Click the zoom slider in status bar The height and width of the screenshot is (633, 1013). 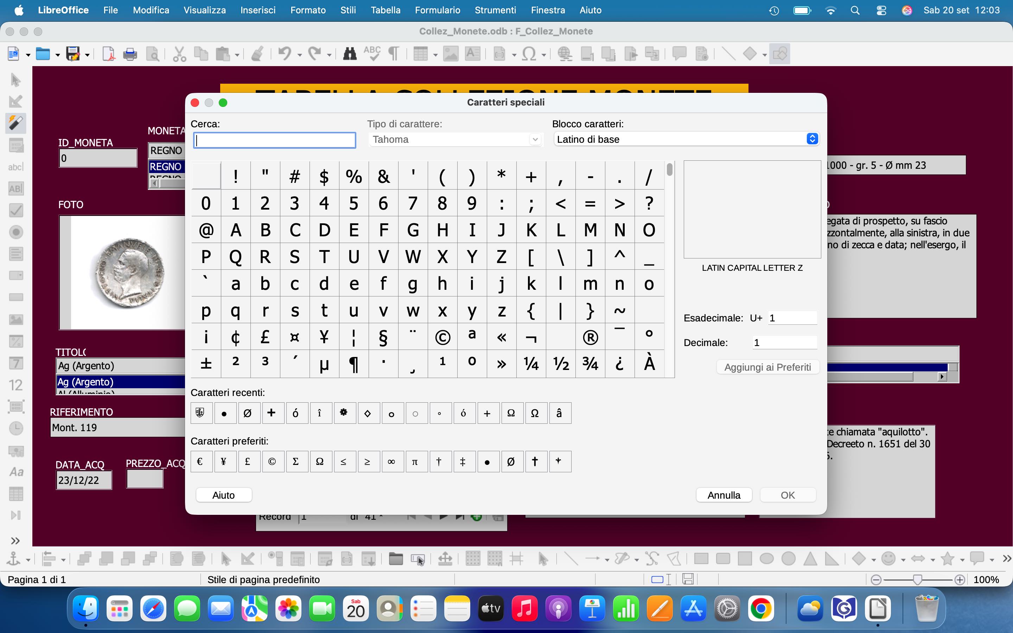(918, 580)
